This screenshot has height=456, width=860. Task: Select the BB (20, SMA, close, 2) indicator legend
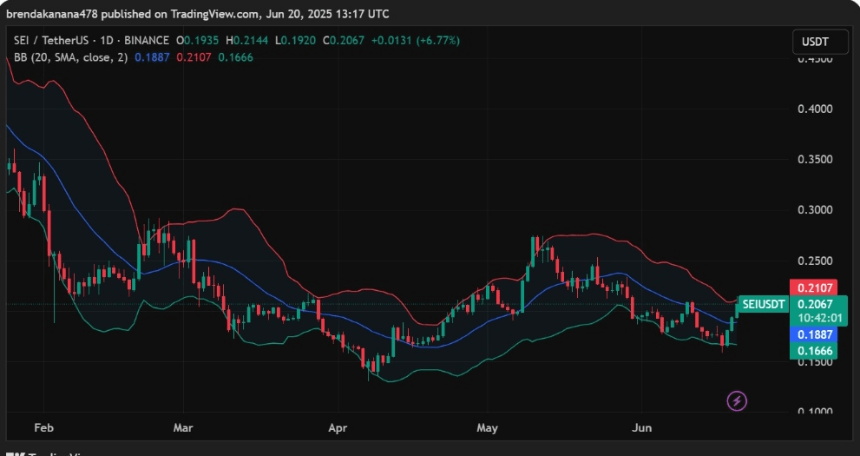pos(68,57)
